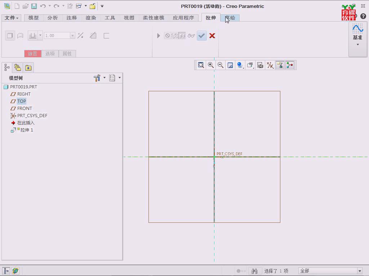The width and height of the screenshot is (369, 276).
Task: Open the 放置 placement panel
Action: coord(33,54)
